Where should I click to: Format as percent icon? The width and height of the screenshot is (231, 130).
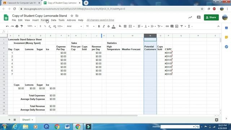(45, 26)
